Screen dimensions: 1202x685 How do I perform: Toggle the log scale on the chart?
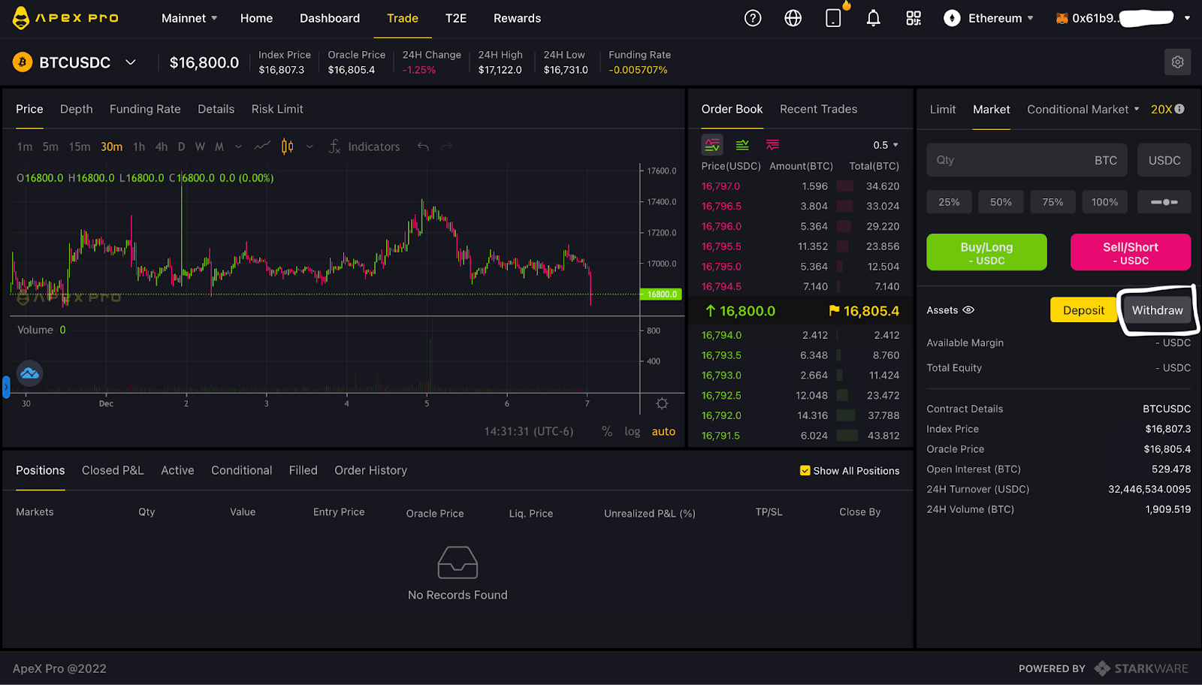point(633,432)
